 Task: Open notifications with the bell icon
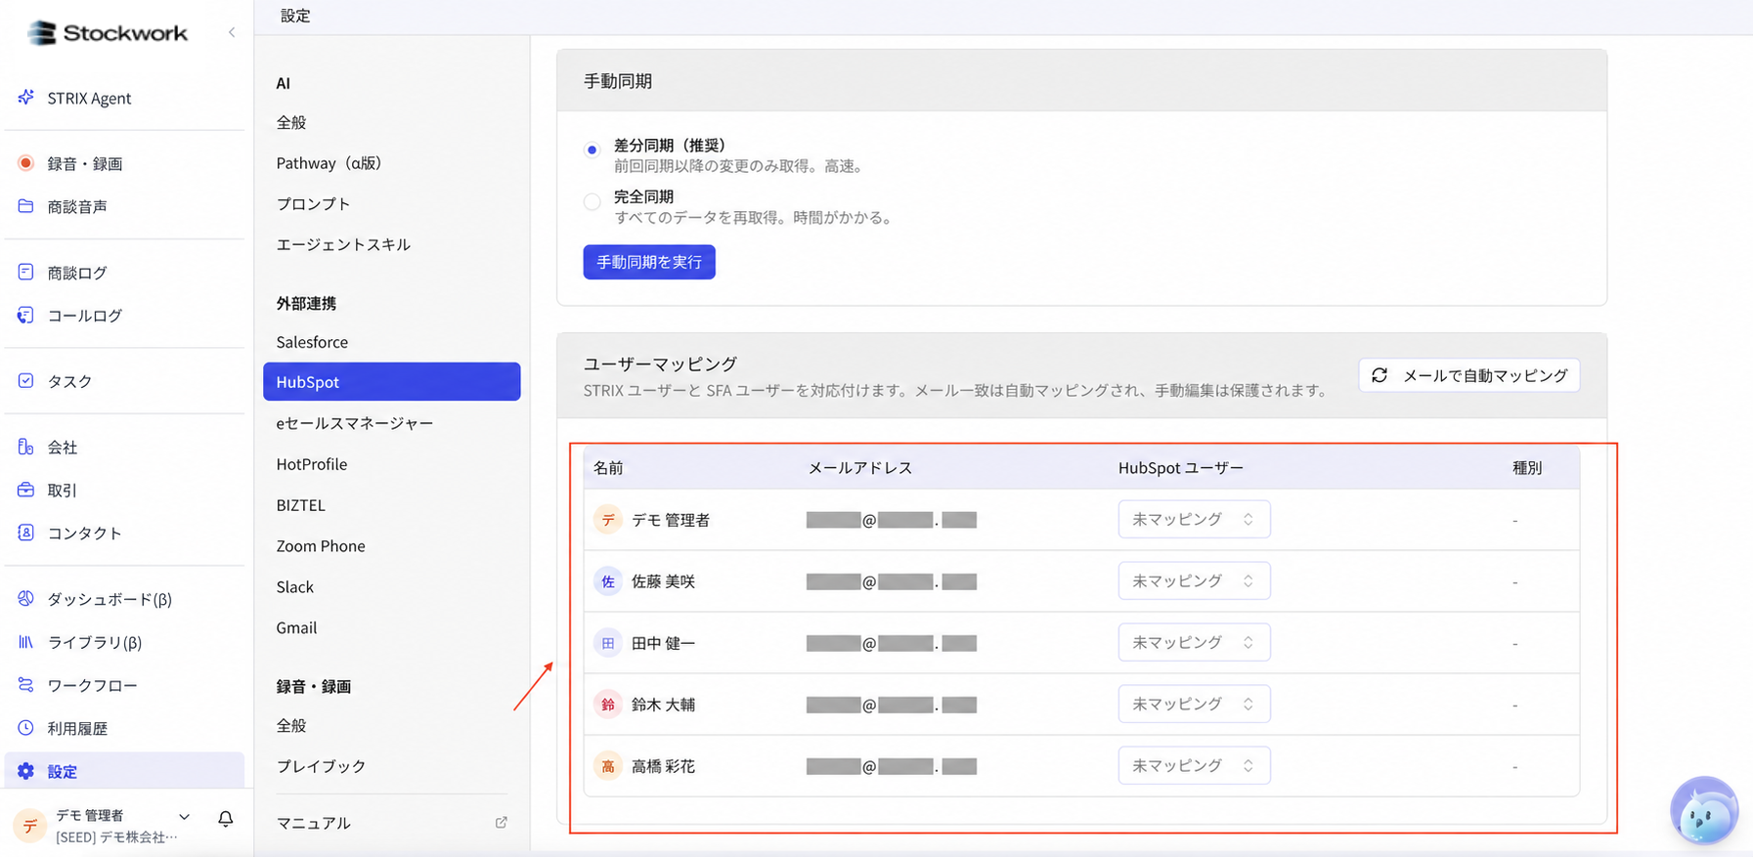point(226,819)
